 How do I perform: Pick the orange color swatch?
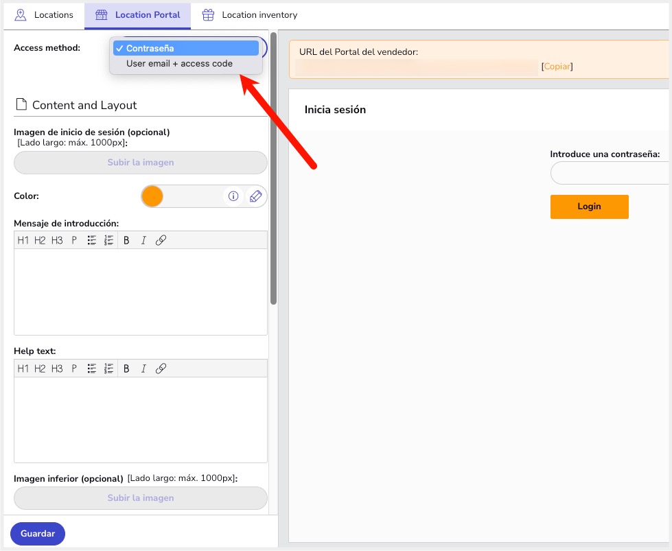coord(152,196)
